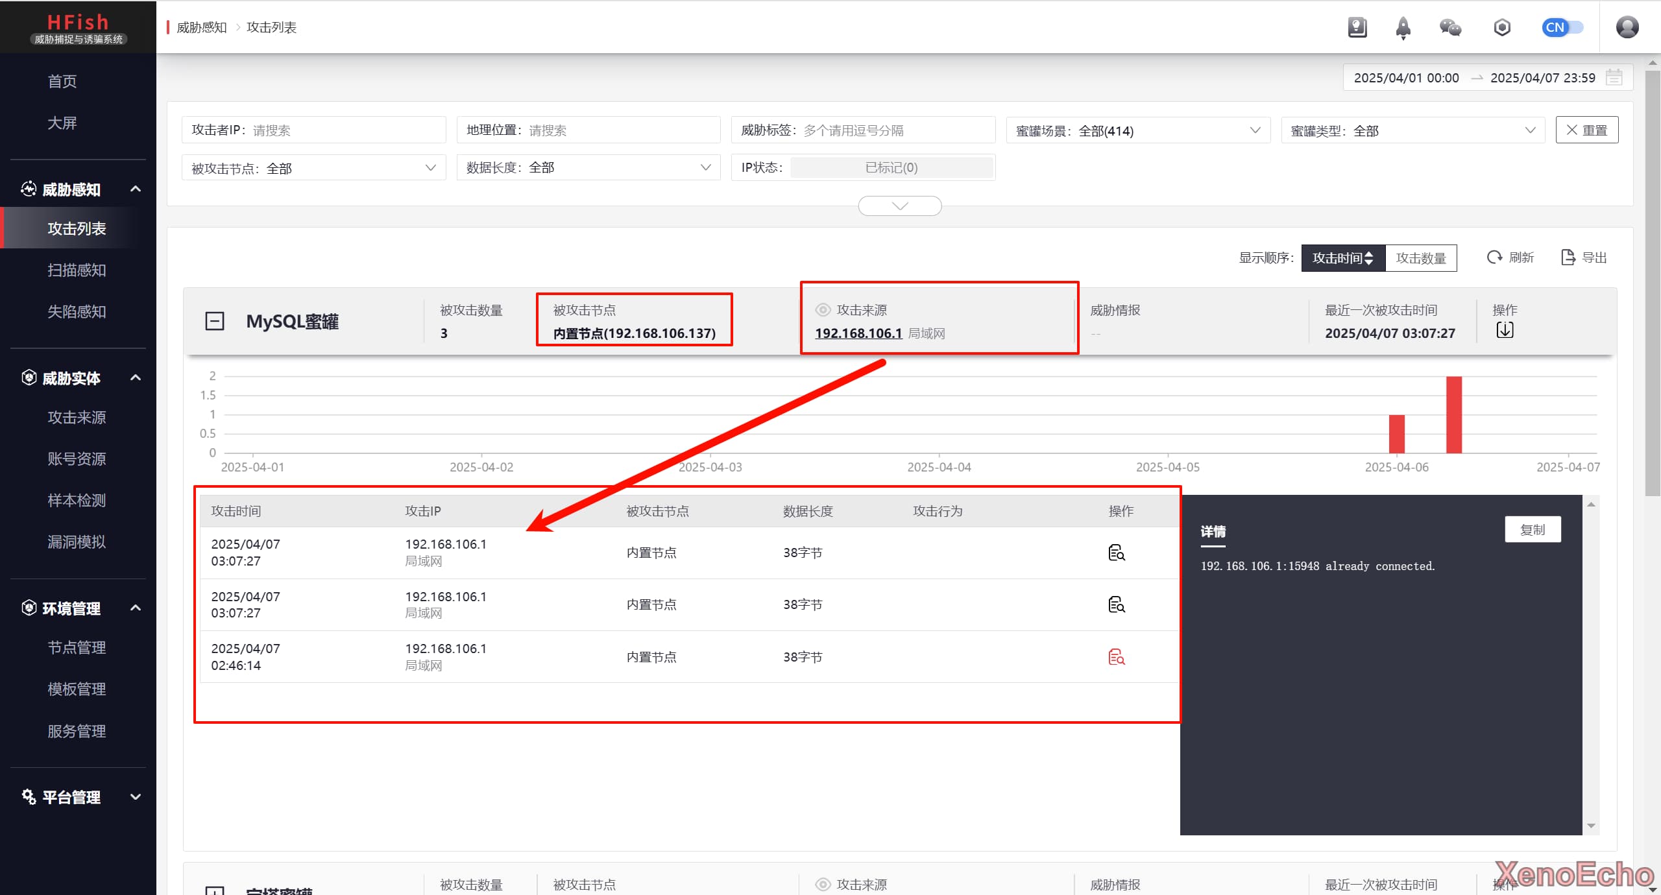The image size is (1661, 895).
Task: Click the rocket icon in top bar
Action: click(1403, 27)
